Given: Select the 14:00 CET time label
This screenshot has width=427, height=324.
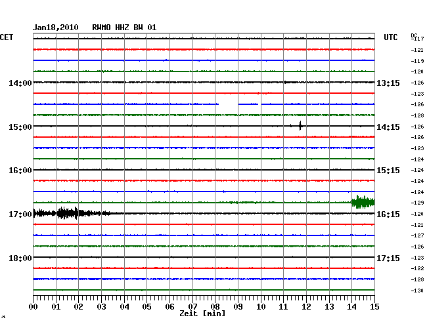Looking at the screenshot, I should (x=20, y=83).
